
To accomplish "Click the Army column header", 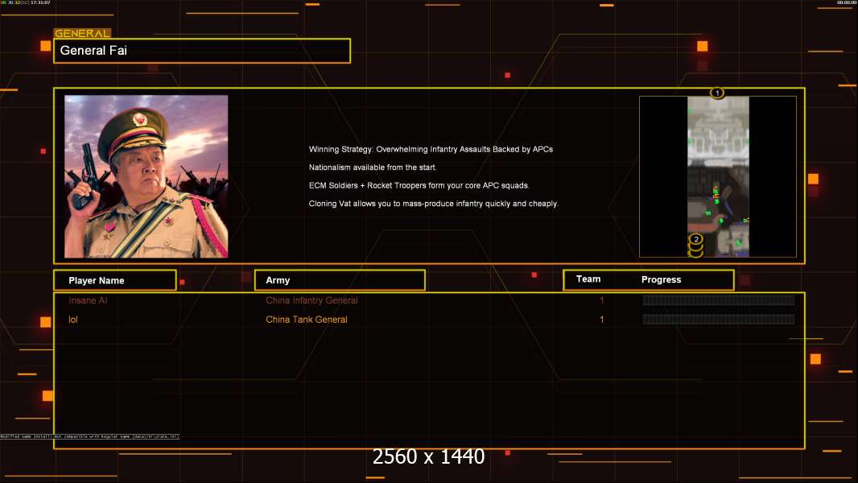I will [340, 280].
